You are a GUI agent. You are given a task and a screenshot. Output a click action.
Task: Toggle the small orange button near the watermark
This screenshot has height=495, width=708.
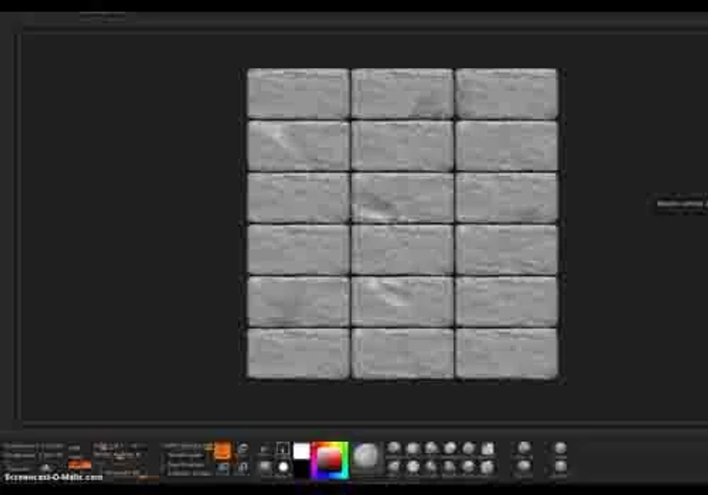(x=80, y=464)
